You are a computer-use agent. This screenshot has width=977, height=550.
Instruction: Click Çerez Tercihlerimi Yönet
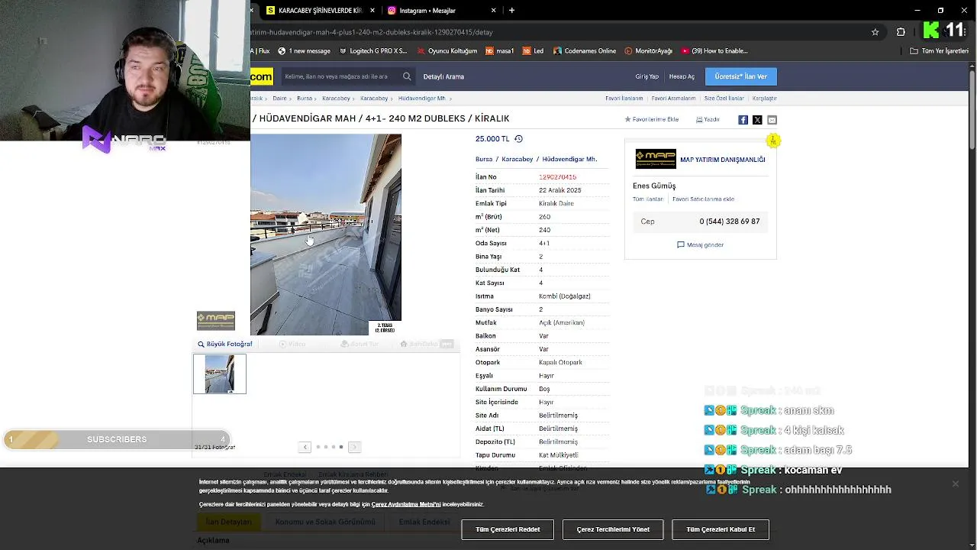click(613, 529)
